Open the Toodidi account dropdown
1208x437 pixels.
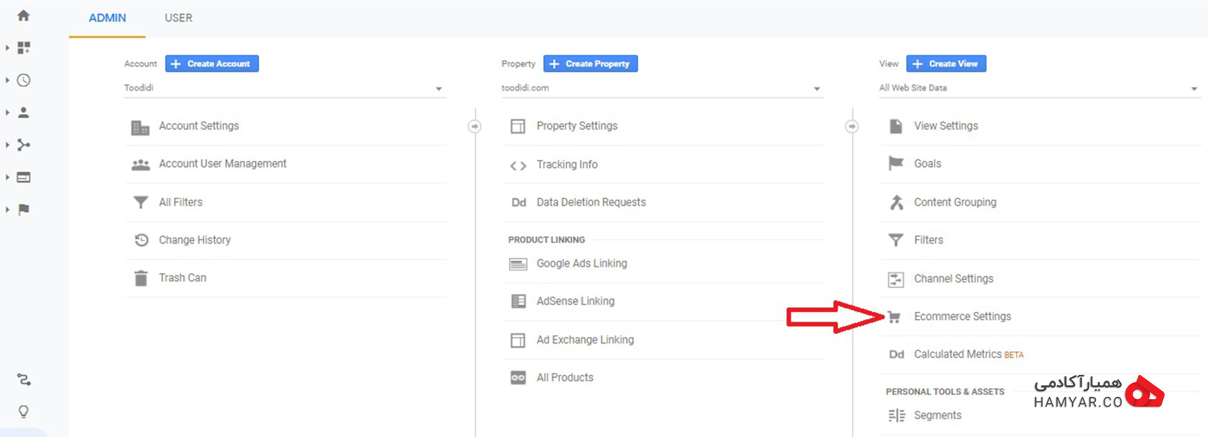[284, 88]
